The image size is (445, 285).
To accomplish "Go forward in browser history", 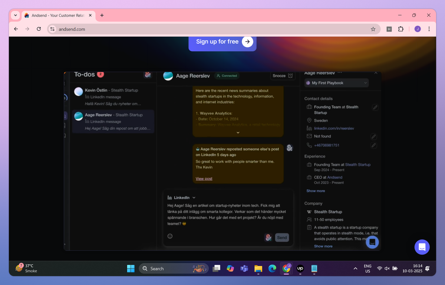I will [x=27, y=29].
